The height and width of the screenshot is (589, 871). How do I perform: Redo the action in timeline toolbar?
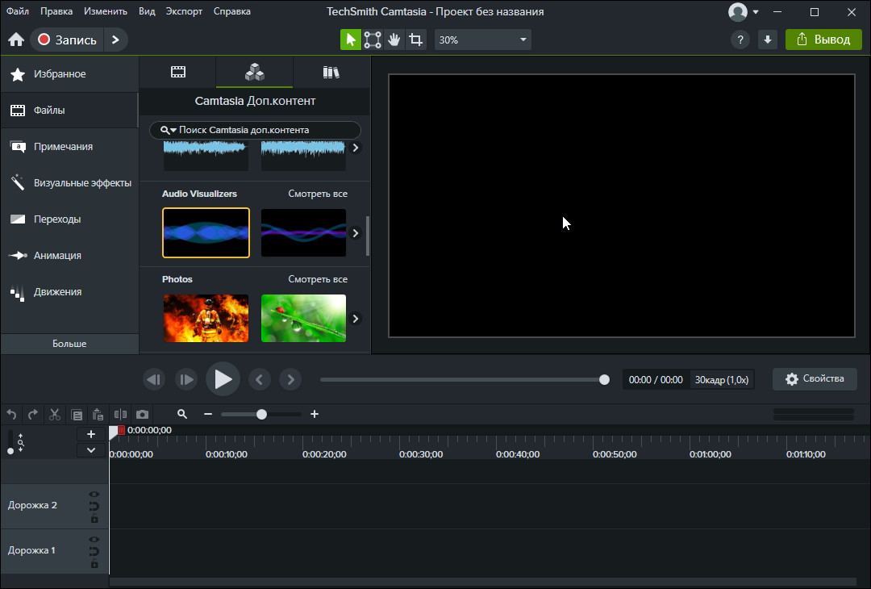[33, 415]
